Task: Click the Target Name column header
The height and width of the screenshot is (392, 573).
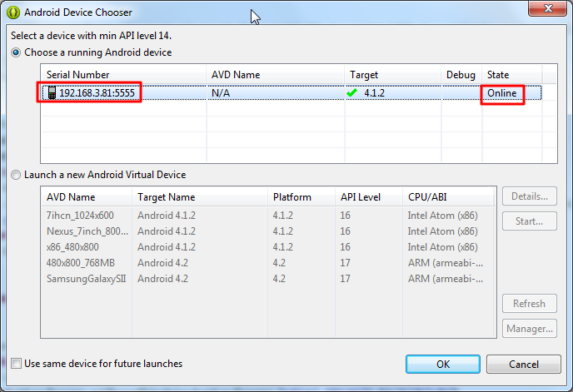Action: pyautogui.click(x=200, y=197)
